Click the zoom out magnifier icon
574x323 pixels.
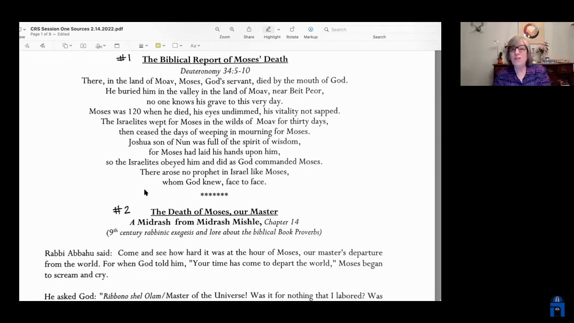(x=217, y=30)
